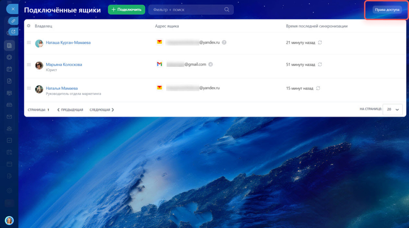The height and width of the screenshot is (228, 409).
Task: Open the calendar icon in left sidebar
Action: (9, 69)
